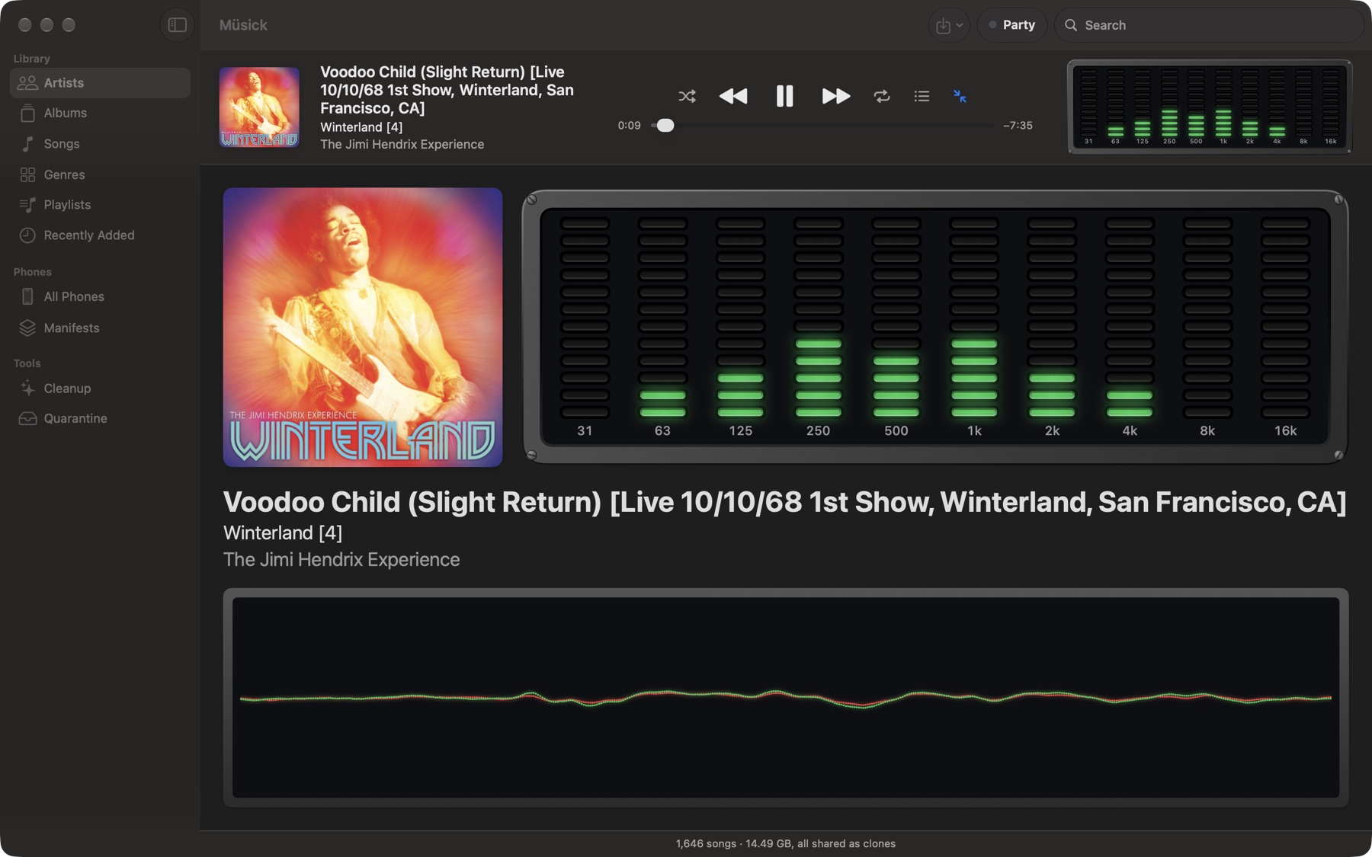The width and height of the screenshot is (1372, 857).
Task: Open the Quarantine tool
Action: [x=100, y=418]
